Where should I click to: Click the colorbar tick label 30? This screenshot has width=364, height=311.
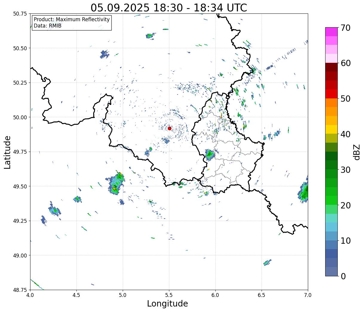click(345, 170)
